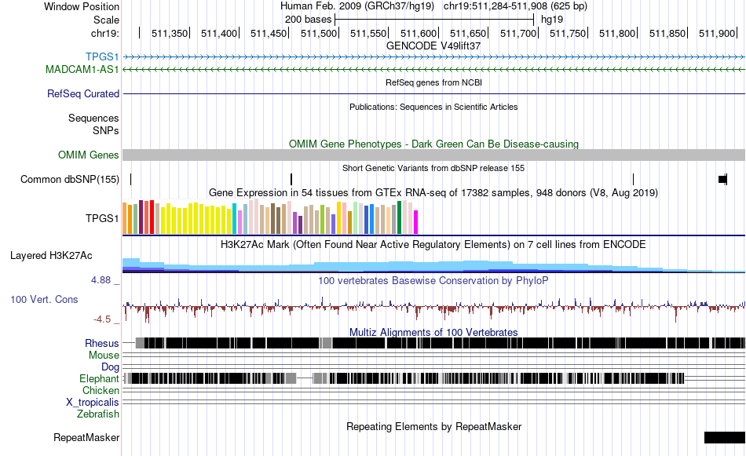This screenshot has width=746, height=456.
Task: Click the cyan bar in GTEx expression chart
Action: (234, 219)
